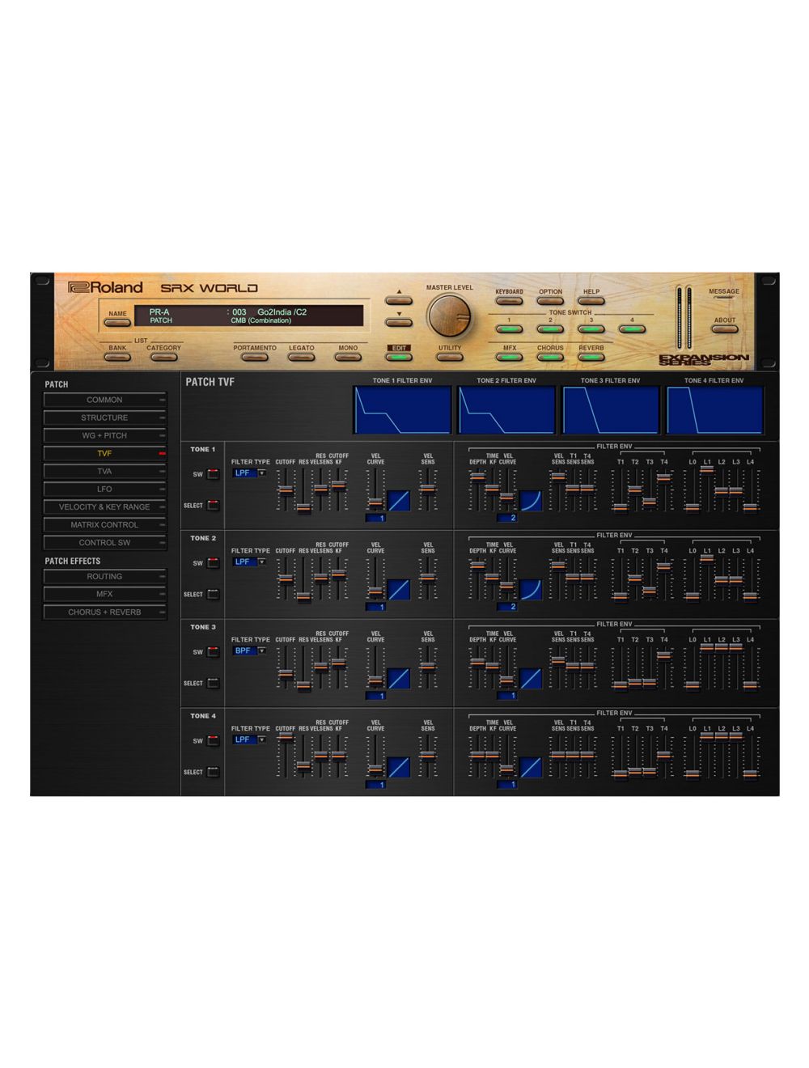The image size is (809, 1068).
Task: Open the Chorus effect editor
Action: click(x=550, y=356)
